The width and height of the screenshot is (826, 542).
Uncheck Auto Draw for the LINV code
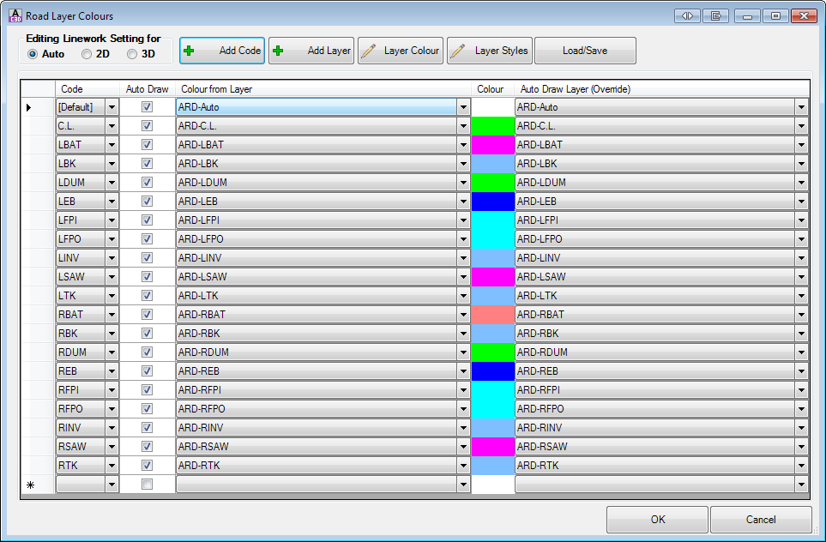coord(147,258)
